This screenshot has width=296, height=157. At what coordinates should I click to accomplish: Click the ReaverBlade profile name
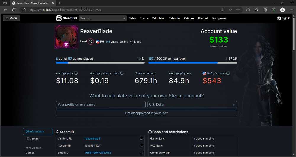96,31
